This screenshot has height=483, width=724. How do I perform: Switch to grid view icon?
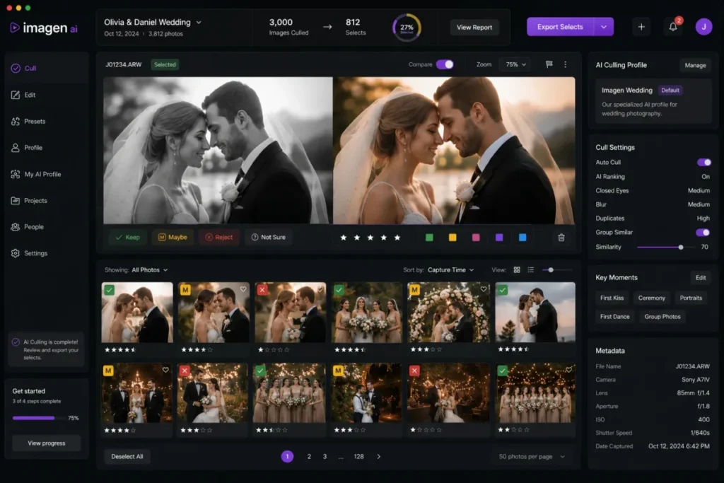click(517, 269)
